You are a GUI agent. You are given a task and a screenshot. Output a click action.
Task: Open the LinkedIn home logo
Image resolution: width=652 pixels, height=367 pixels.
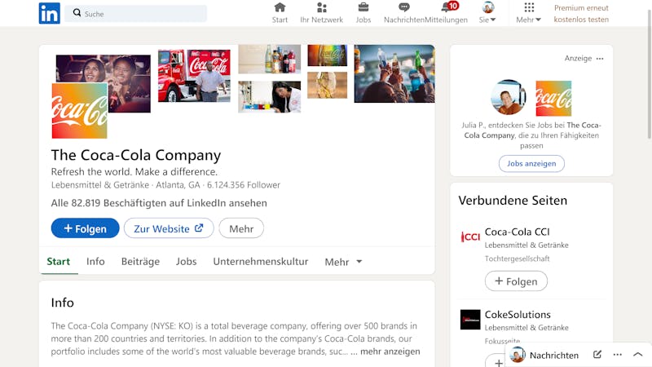pos(50,13)
